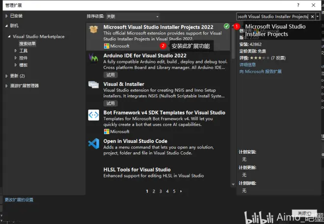The image size is (324, 224).
Task: Click 向 Microsoft 报告扩展 link
Action: point(260,72)
